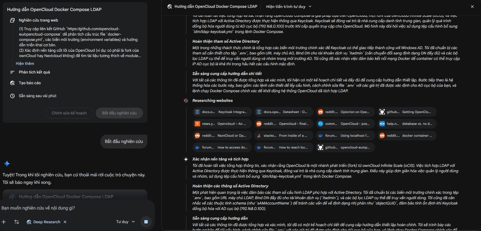Select the "Tạo báo cáo" step
This screenshot has height=231, width=481.
coord(30,83)
